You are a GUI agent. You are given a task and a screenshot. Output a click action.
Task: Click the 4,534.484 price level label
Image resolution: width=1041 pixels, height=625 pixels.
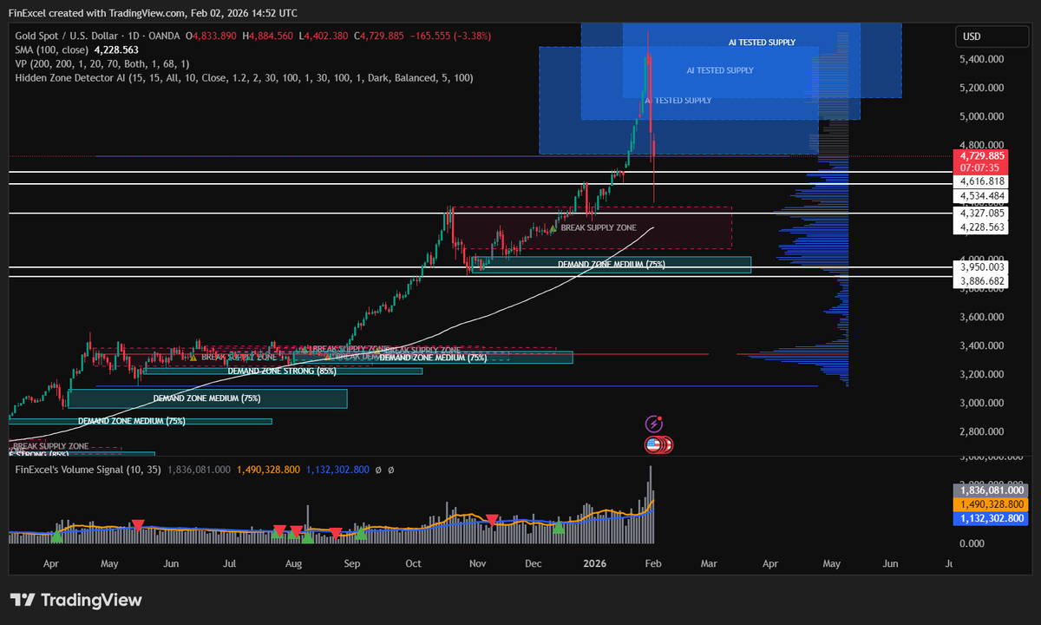(983, 196)
